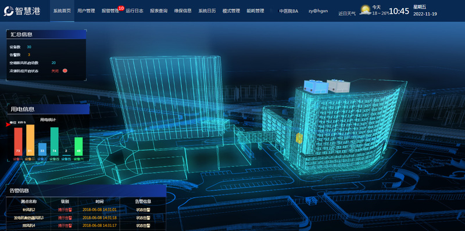Viewport: 465px width, 231px height.
Task: Open the 运行日志 menu item
Action: [x=134, y=11]
